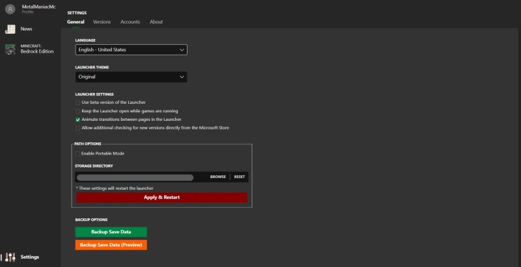The width and height of the screenshot is (521, 267).
Task: Click RESET storage directory
Action: (x=240, y=177)
